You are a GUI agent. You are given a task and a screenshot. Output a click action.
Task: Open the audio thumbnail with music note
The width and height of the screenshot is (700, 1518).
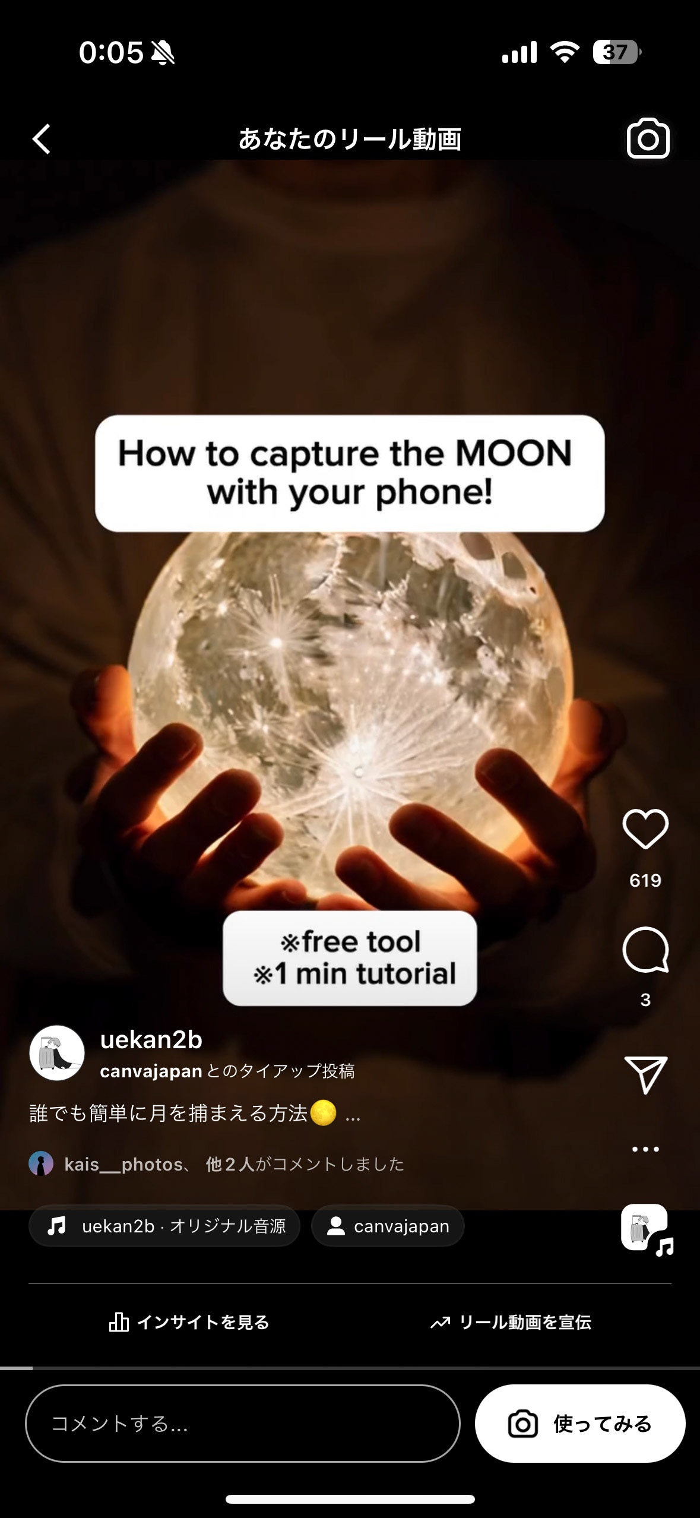pyautogui.click(x=647, y=1229)
